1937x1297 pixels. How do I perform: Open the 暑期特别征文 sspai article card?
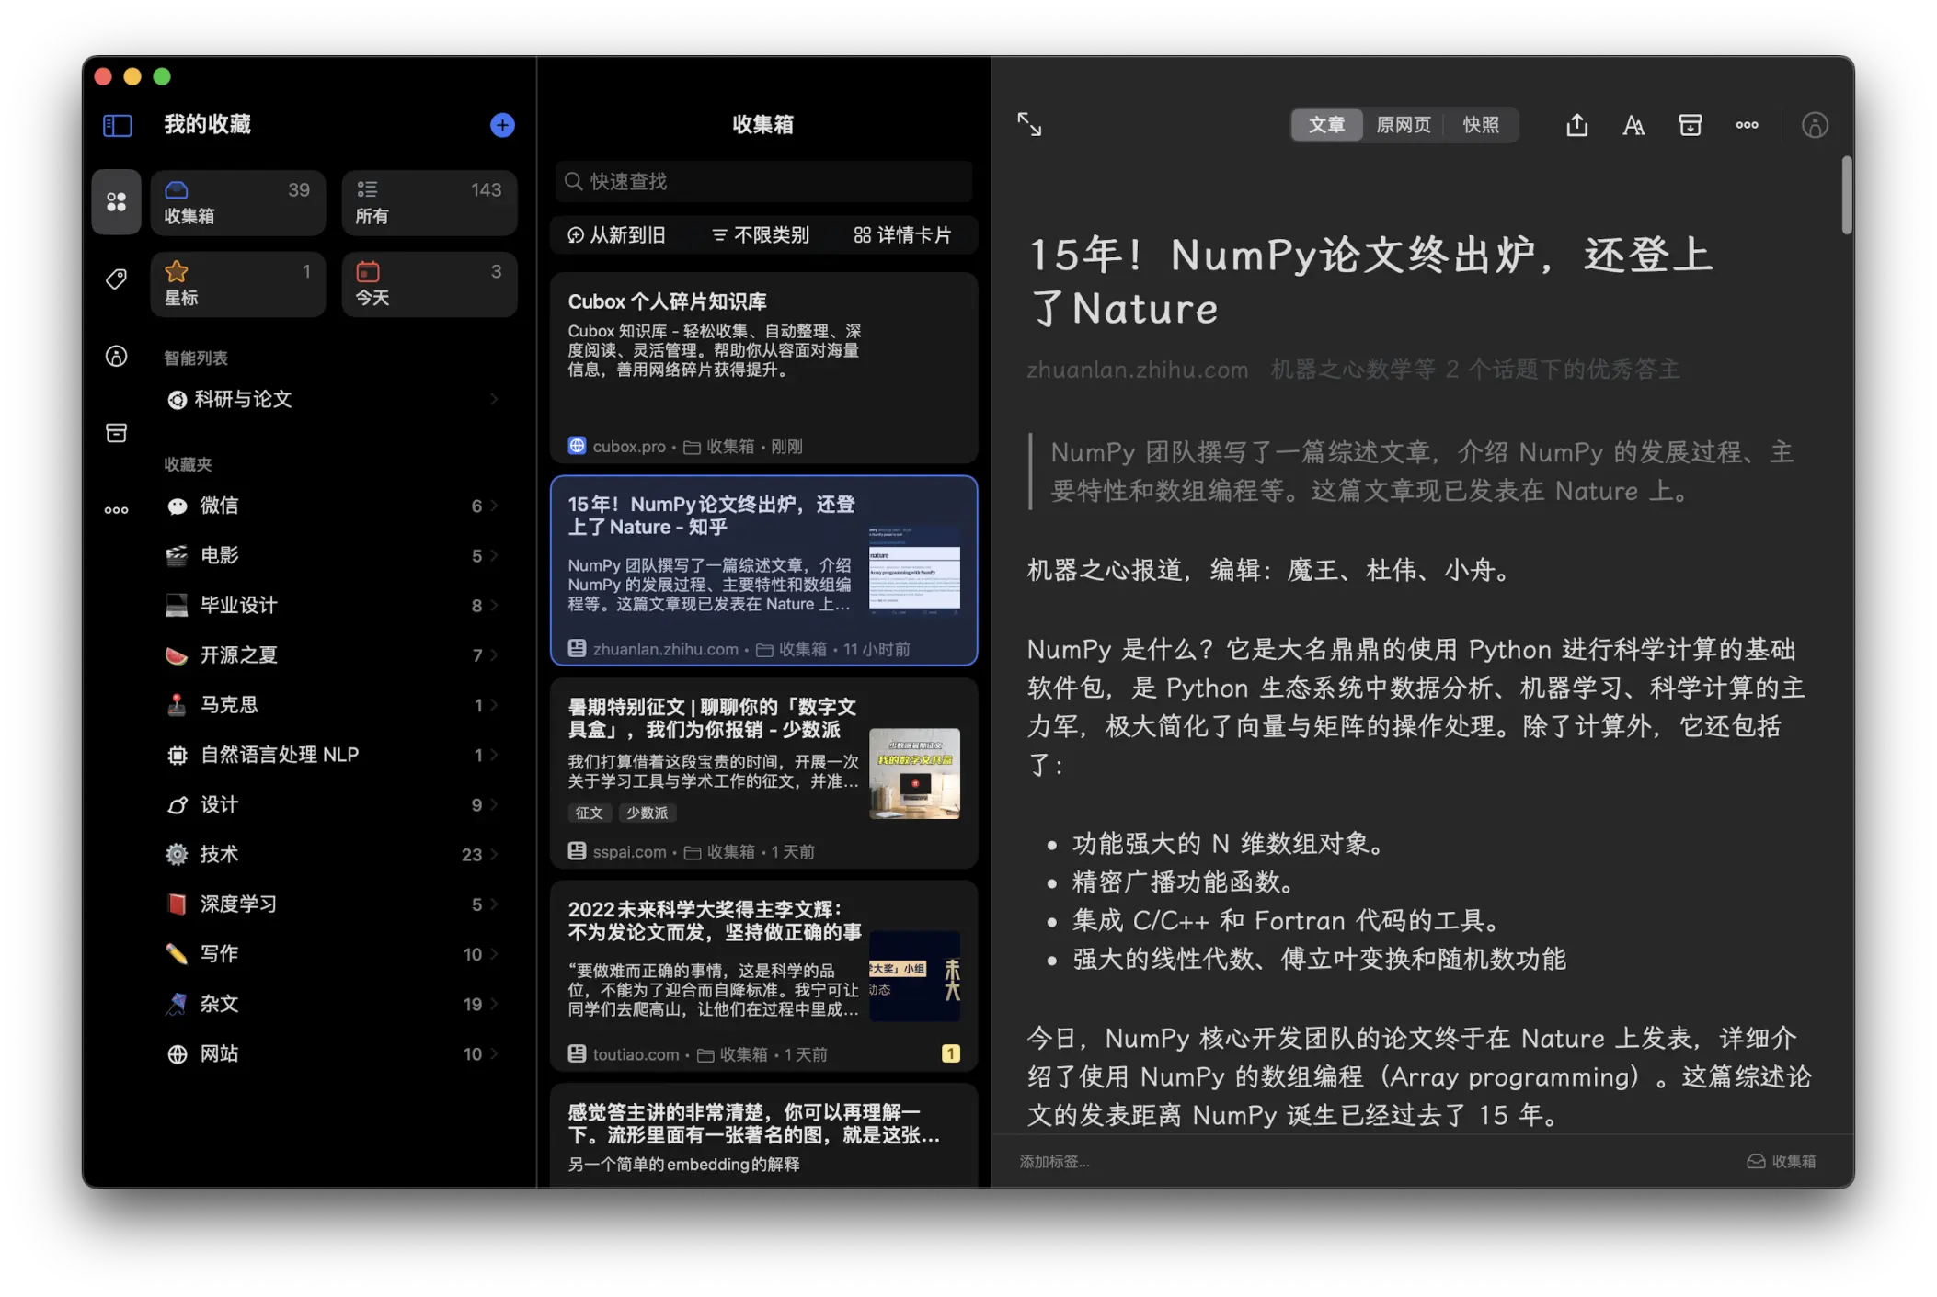click(x=763, y=773)
